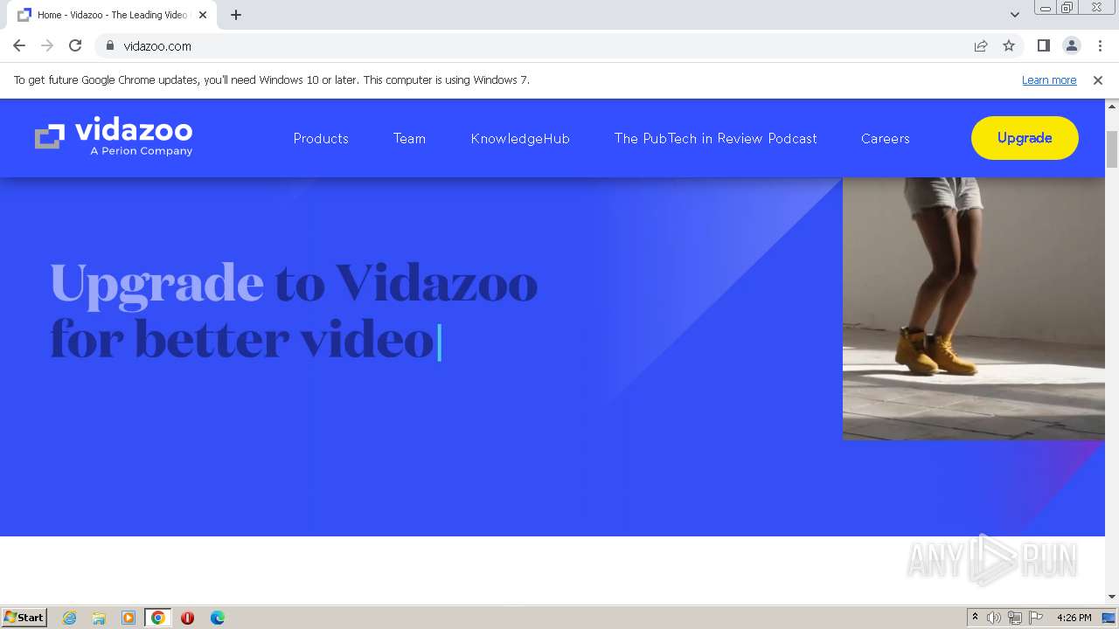
Task: Show hidden system tray icons
Action: tap(975, 618)
